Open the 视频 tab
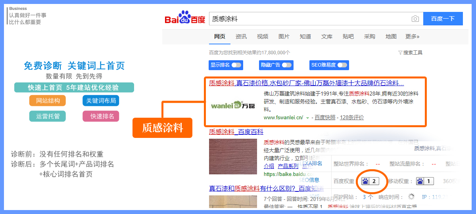 click(x=262, y=36)
